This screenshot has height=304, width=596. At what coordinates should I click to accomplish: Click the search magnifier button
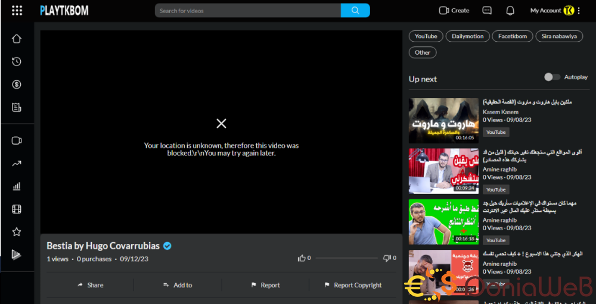[355, 11]
